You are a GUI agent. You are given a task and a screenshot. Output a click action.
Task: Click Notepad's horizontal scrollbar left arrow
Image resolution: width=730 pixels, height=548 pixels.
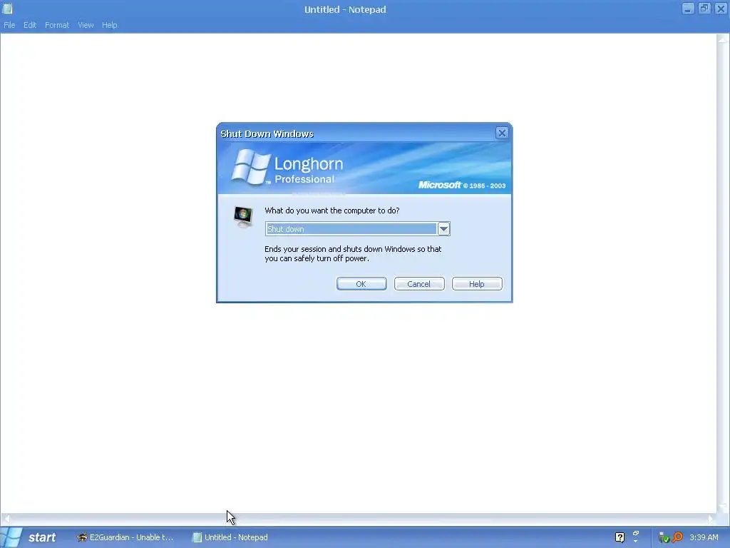pos(6,518)
